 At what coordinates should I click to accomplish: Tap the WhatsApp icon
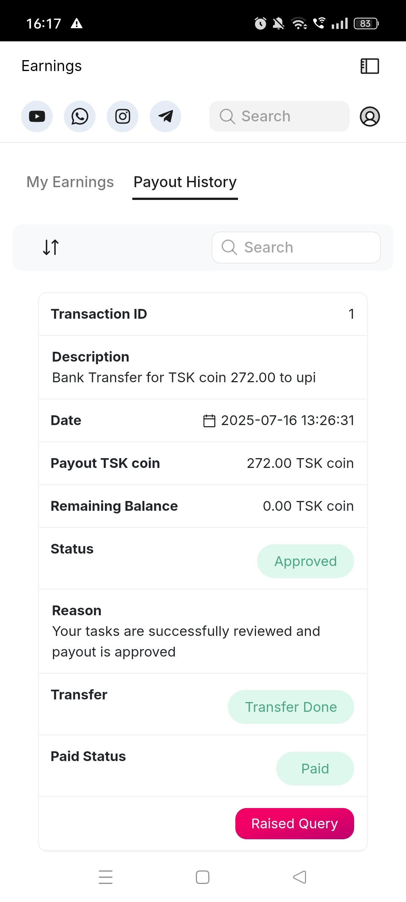tap(80, 117)
